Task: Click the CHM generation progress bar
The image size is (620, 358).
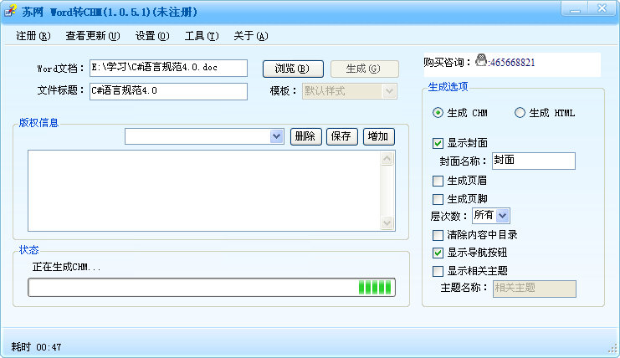Action: coord(212,287)
